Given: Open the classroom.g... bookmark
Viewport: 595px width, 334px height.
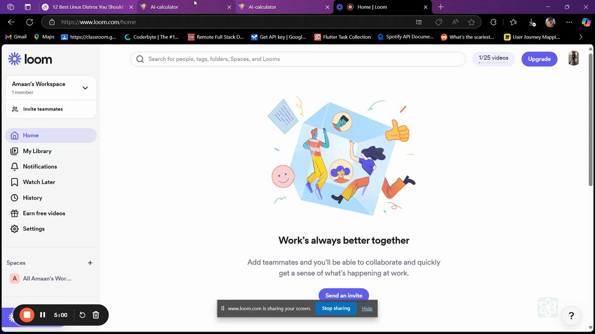Looking at the screenshot, I should point(88,37).
